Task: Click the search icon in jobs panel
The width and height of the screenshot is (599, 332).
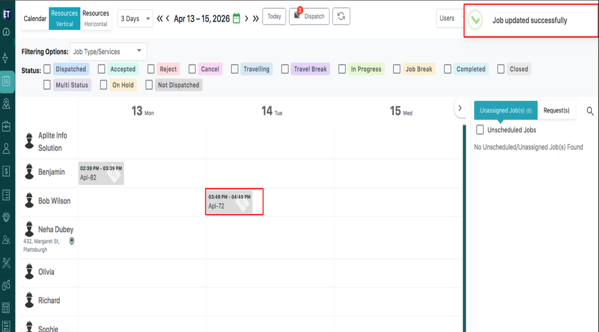Action: pos(590,111)
